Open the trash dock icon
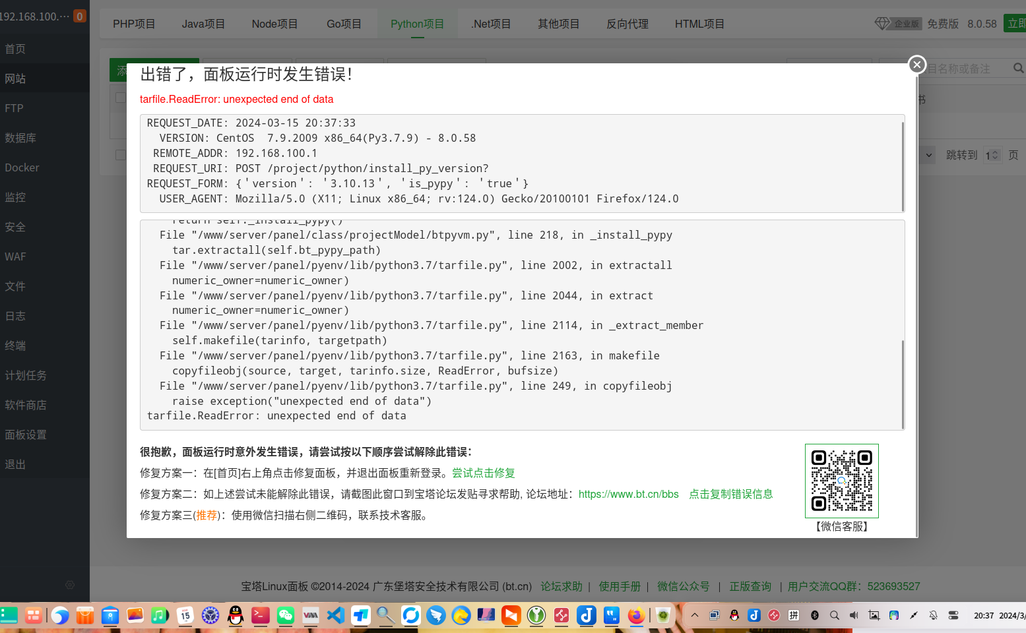The height and width of the screenshot is (633, 1026). click(663, 616)
